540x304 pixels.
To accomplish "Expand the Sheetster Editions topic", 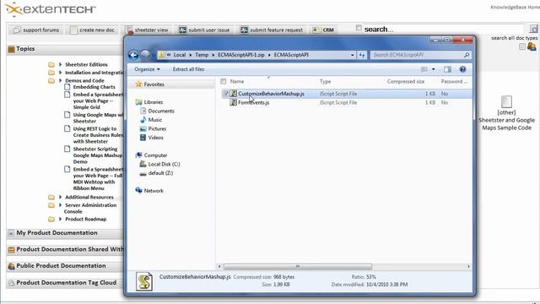I will coord(60,64).
